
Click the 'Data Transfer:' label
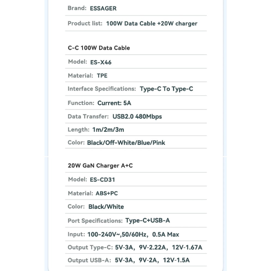[x=88, y=116]
